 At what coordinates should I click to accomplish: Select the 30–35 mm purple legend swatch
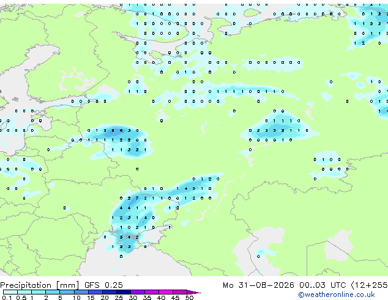138,292
